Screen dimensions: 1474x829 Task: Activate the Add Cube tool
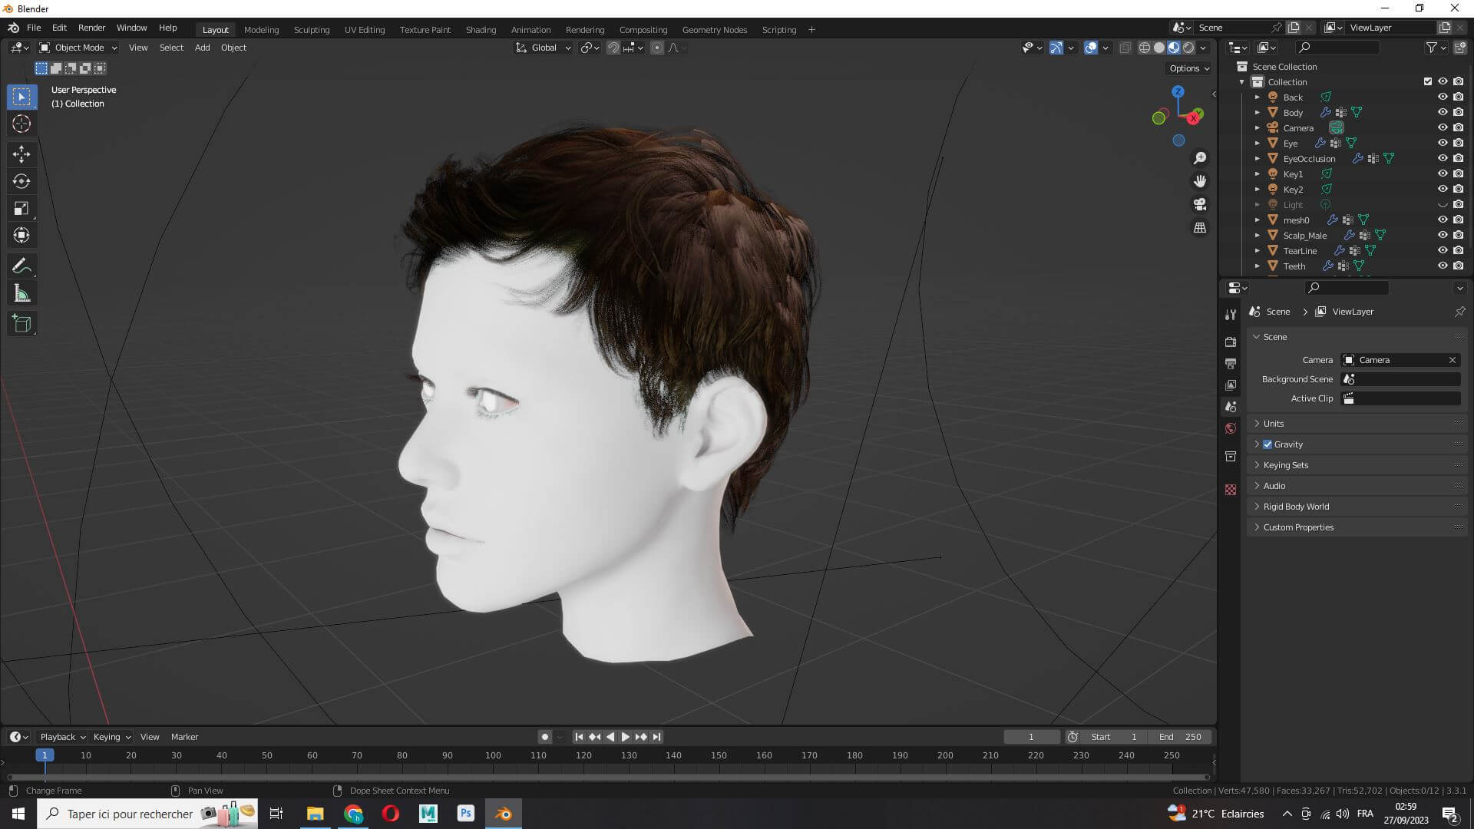(21, 324)
